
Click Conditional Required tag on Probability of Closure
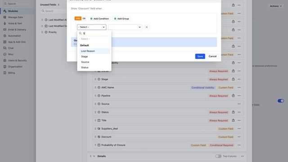(x=221, y=145)
